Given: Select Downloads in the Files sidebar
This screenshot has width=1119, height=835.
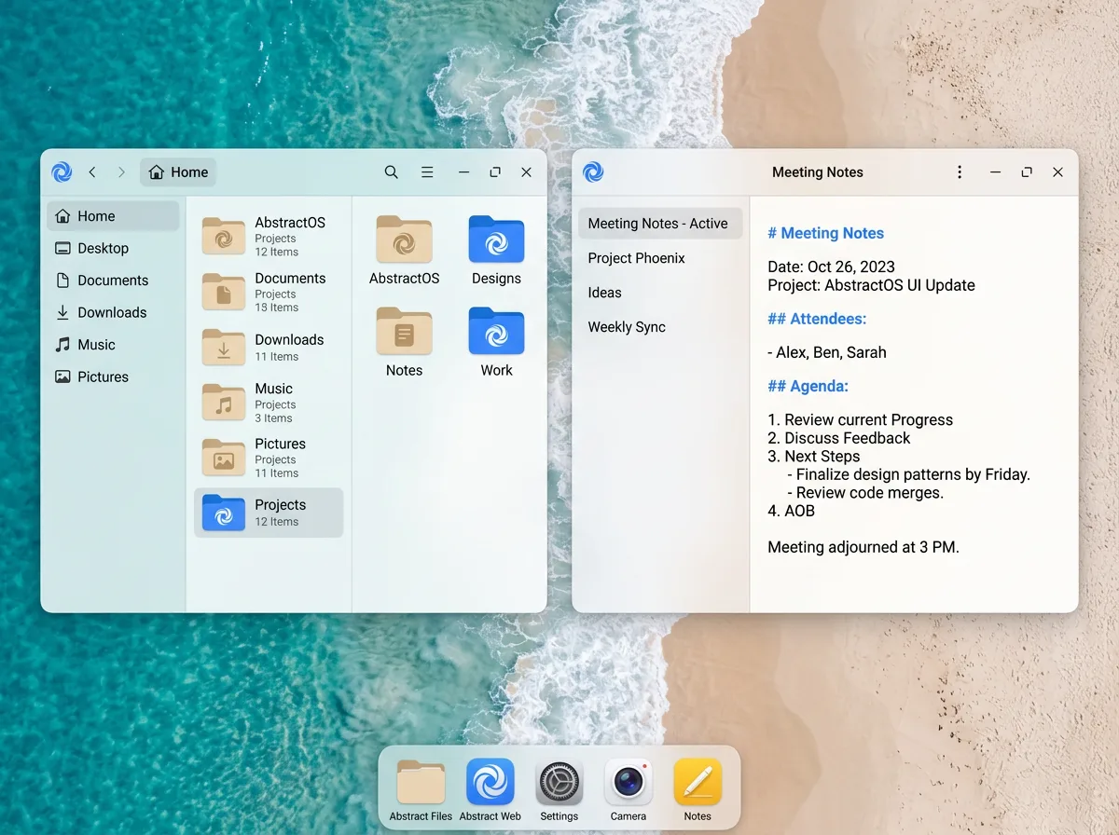Looking at the screenshot, I should (x=113, y=312).
